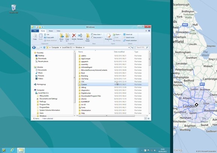Viewport: 217px width, 153px height.
Task: Open recent locations dropdown arrow
Action: tap(41, 47)
